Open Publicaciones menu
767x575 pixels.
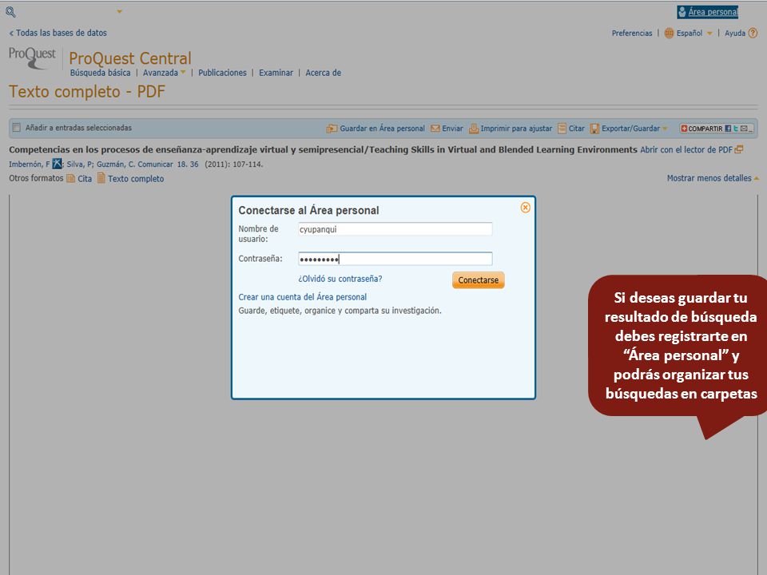pyautogui.click(x=222, y=73)
